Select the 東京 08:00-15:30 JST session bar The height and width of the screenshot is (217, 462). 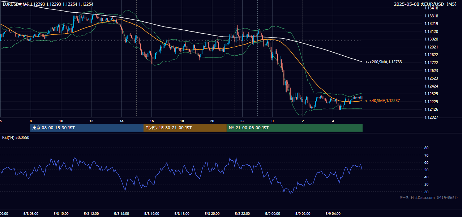(x=87, y=128)
